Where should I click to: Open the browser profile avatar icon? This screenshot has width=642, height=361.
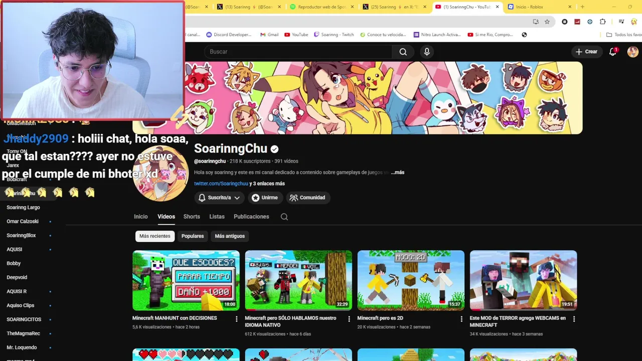point(634,22)
